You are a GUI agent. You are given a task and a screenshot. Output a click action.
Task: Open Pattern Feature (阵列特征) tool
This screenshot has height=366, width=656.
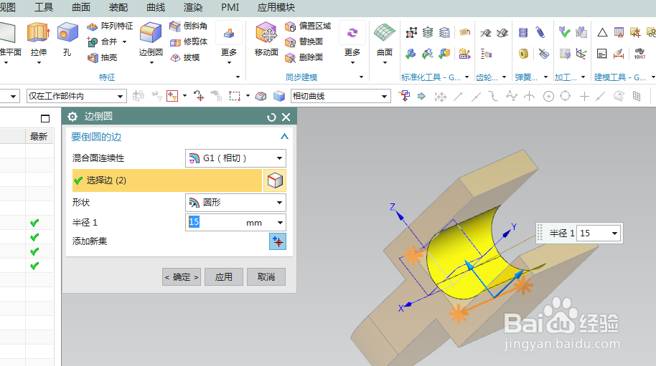point(110,26)
